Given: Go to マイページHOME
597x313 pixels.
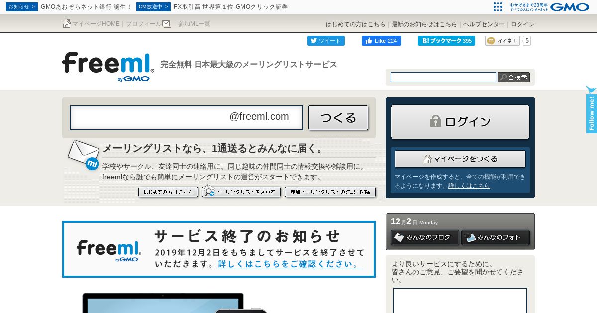Looking at the screenshot, I should click(x=96, y=24).
